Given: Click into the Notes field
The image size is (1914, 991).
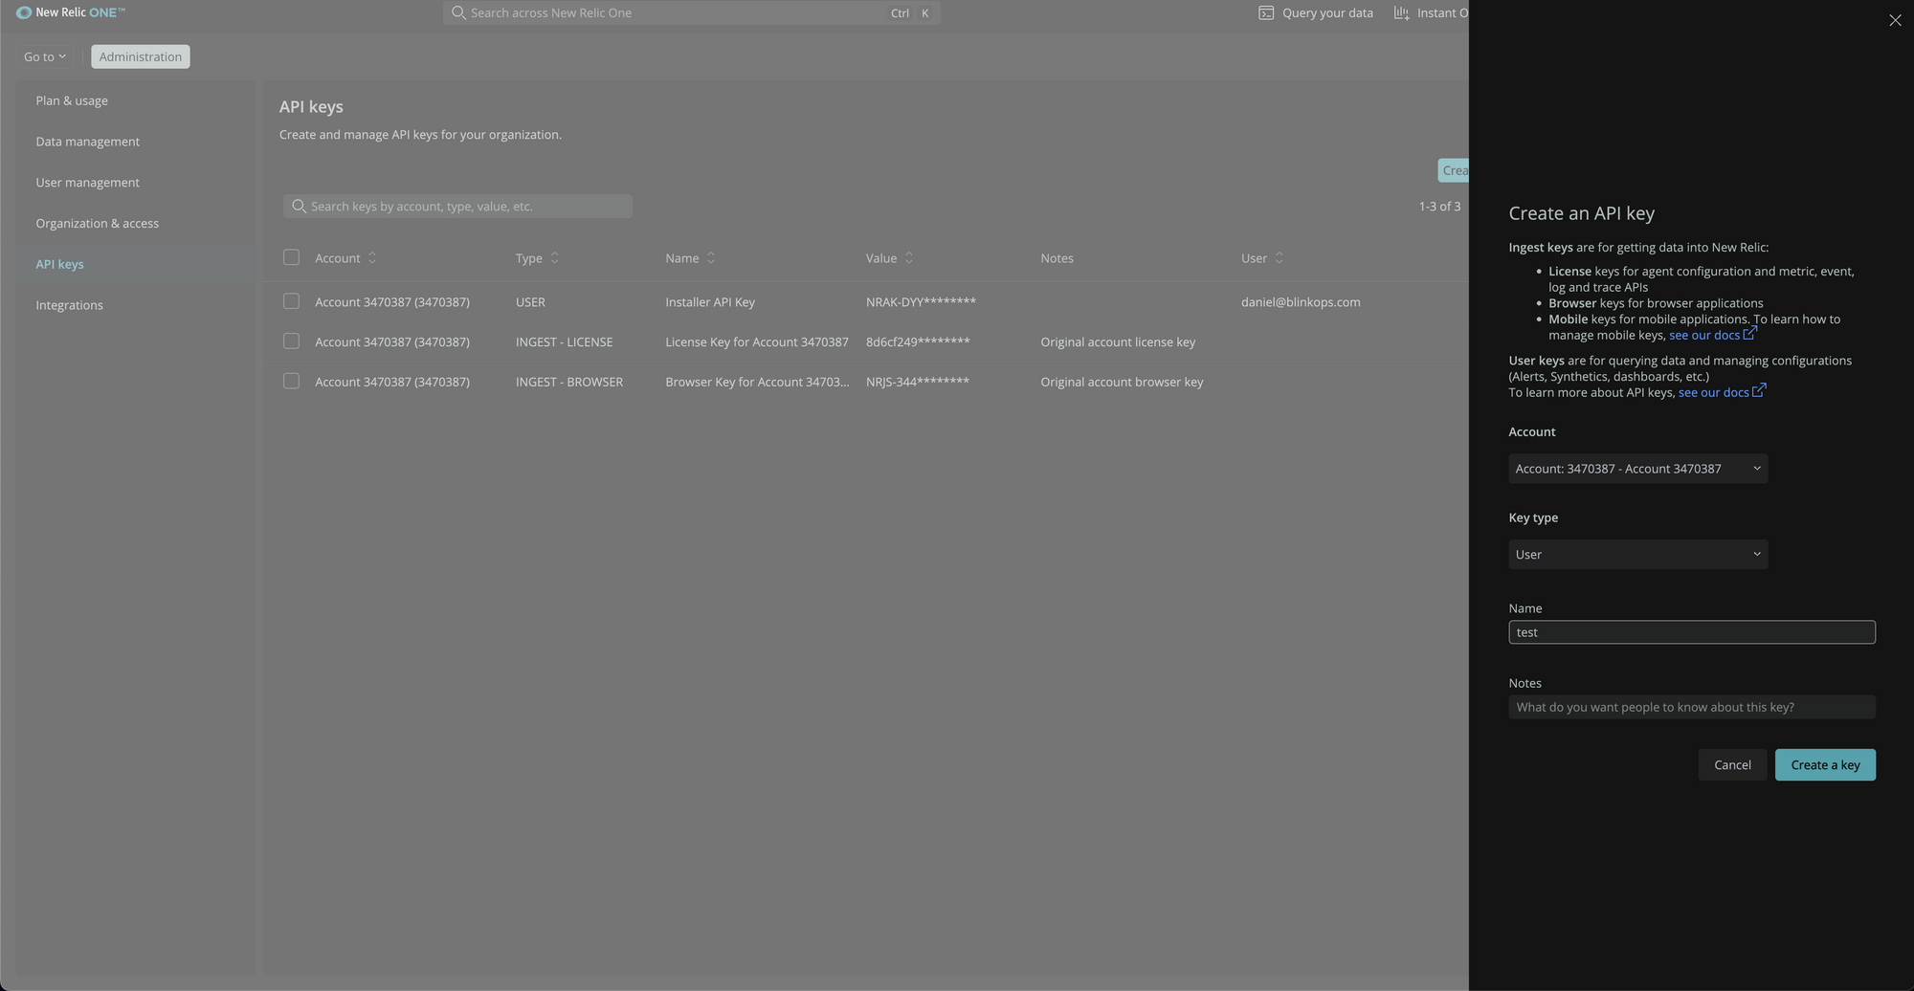Looking at the screenshot, I should pyautogui.click(x=1692, y=707).
